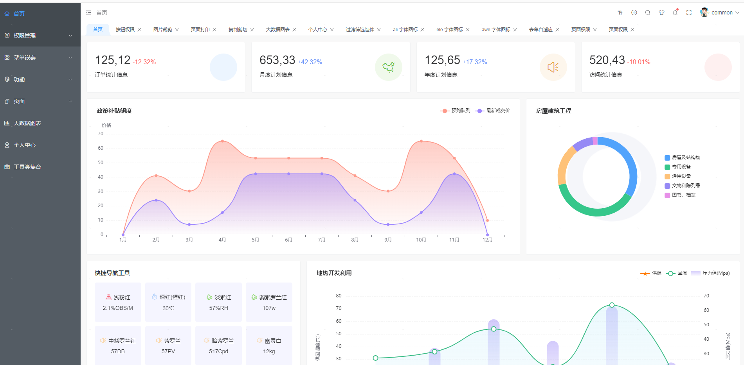This screenshot has height=365, width=744.
Task: Open 工具类集合 in the sidebar
Action: 40,167
